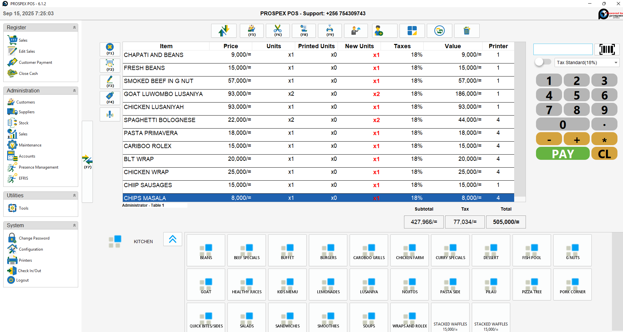Toggle the switch next to Tax Standard
Image resolution: width=623 pixels, height=332 pixels.
(x=543, y=62)
